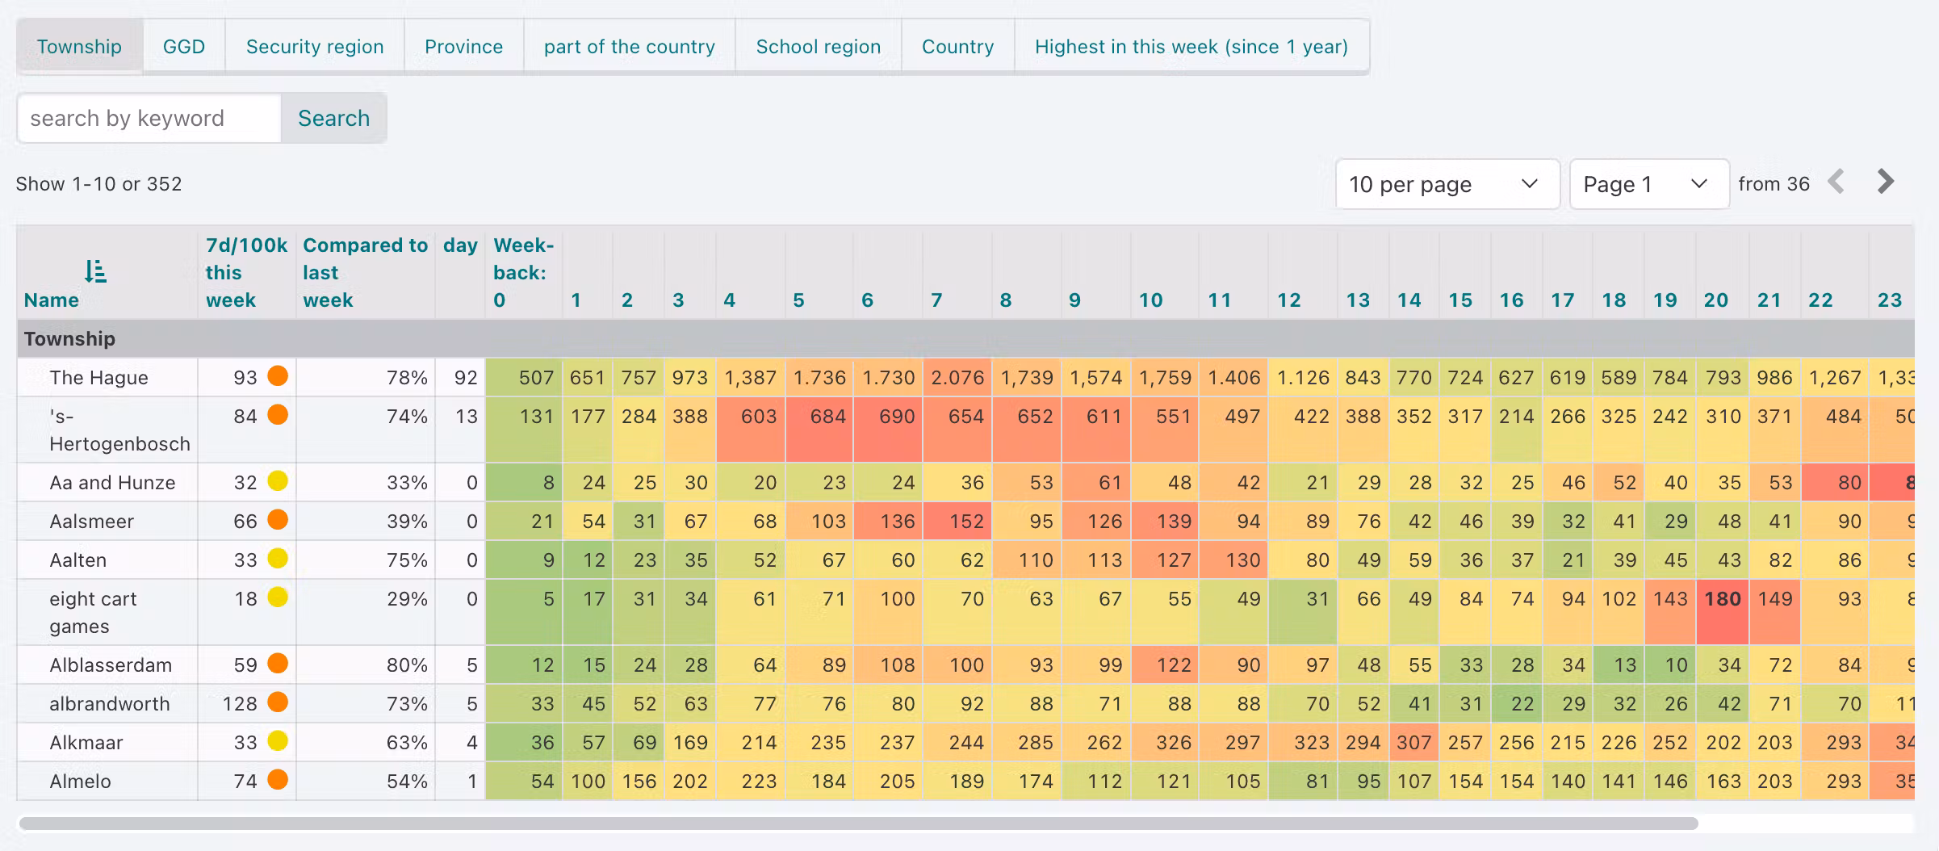Switch to the GGD tab

(x=184, y=47)
